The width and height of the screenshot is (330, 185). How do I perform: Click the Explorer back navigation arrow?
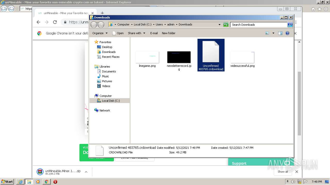[x=94, y=25]
